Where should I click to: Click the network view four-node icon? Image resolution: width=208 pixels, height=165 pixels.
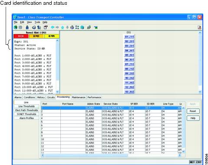77,27
